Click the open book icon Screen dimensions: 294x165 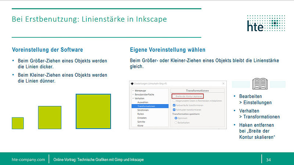pyautogui.click(x=260, y=84)
